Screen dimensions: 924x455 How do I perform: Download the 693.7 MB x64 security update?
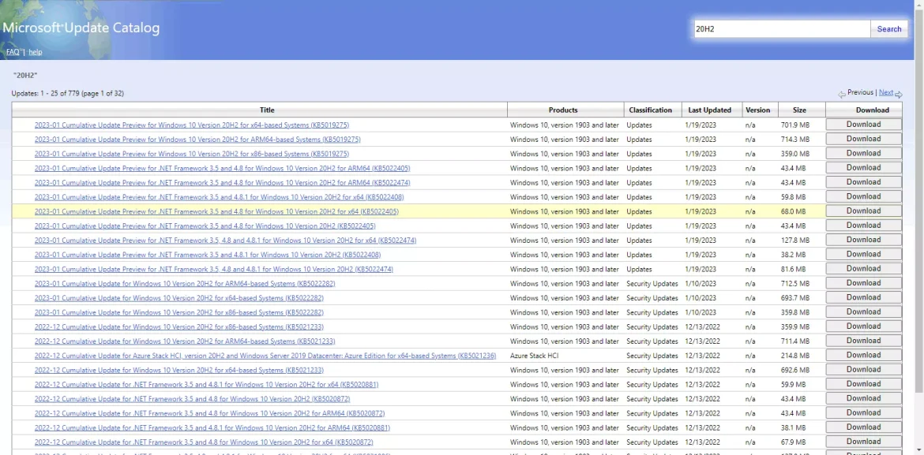[863, 298]
